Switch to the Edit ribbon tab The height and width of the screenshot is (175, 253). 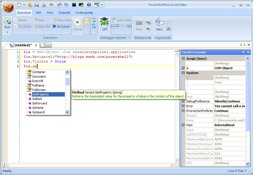point(39,12)
